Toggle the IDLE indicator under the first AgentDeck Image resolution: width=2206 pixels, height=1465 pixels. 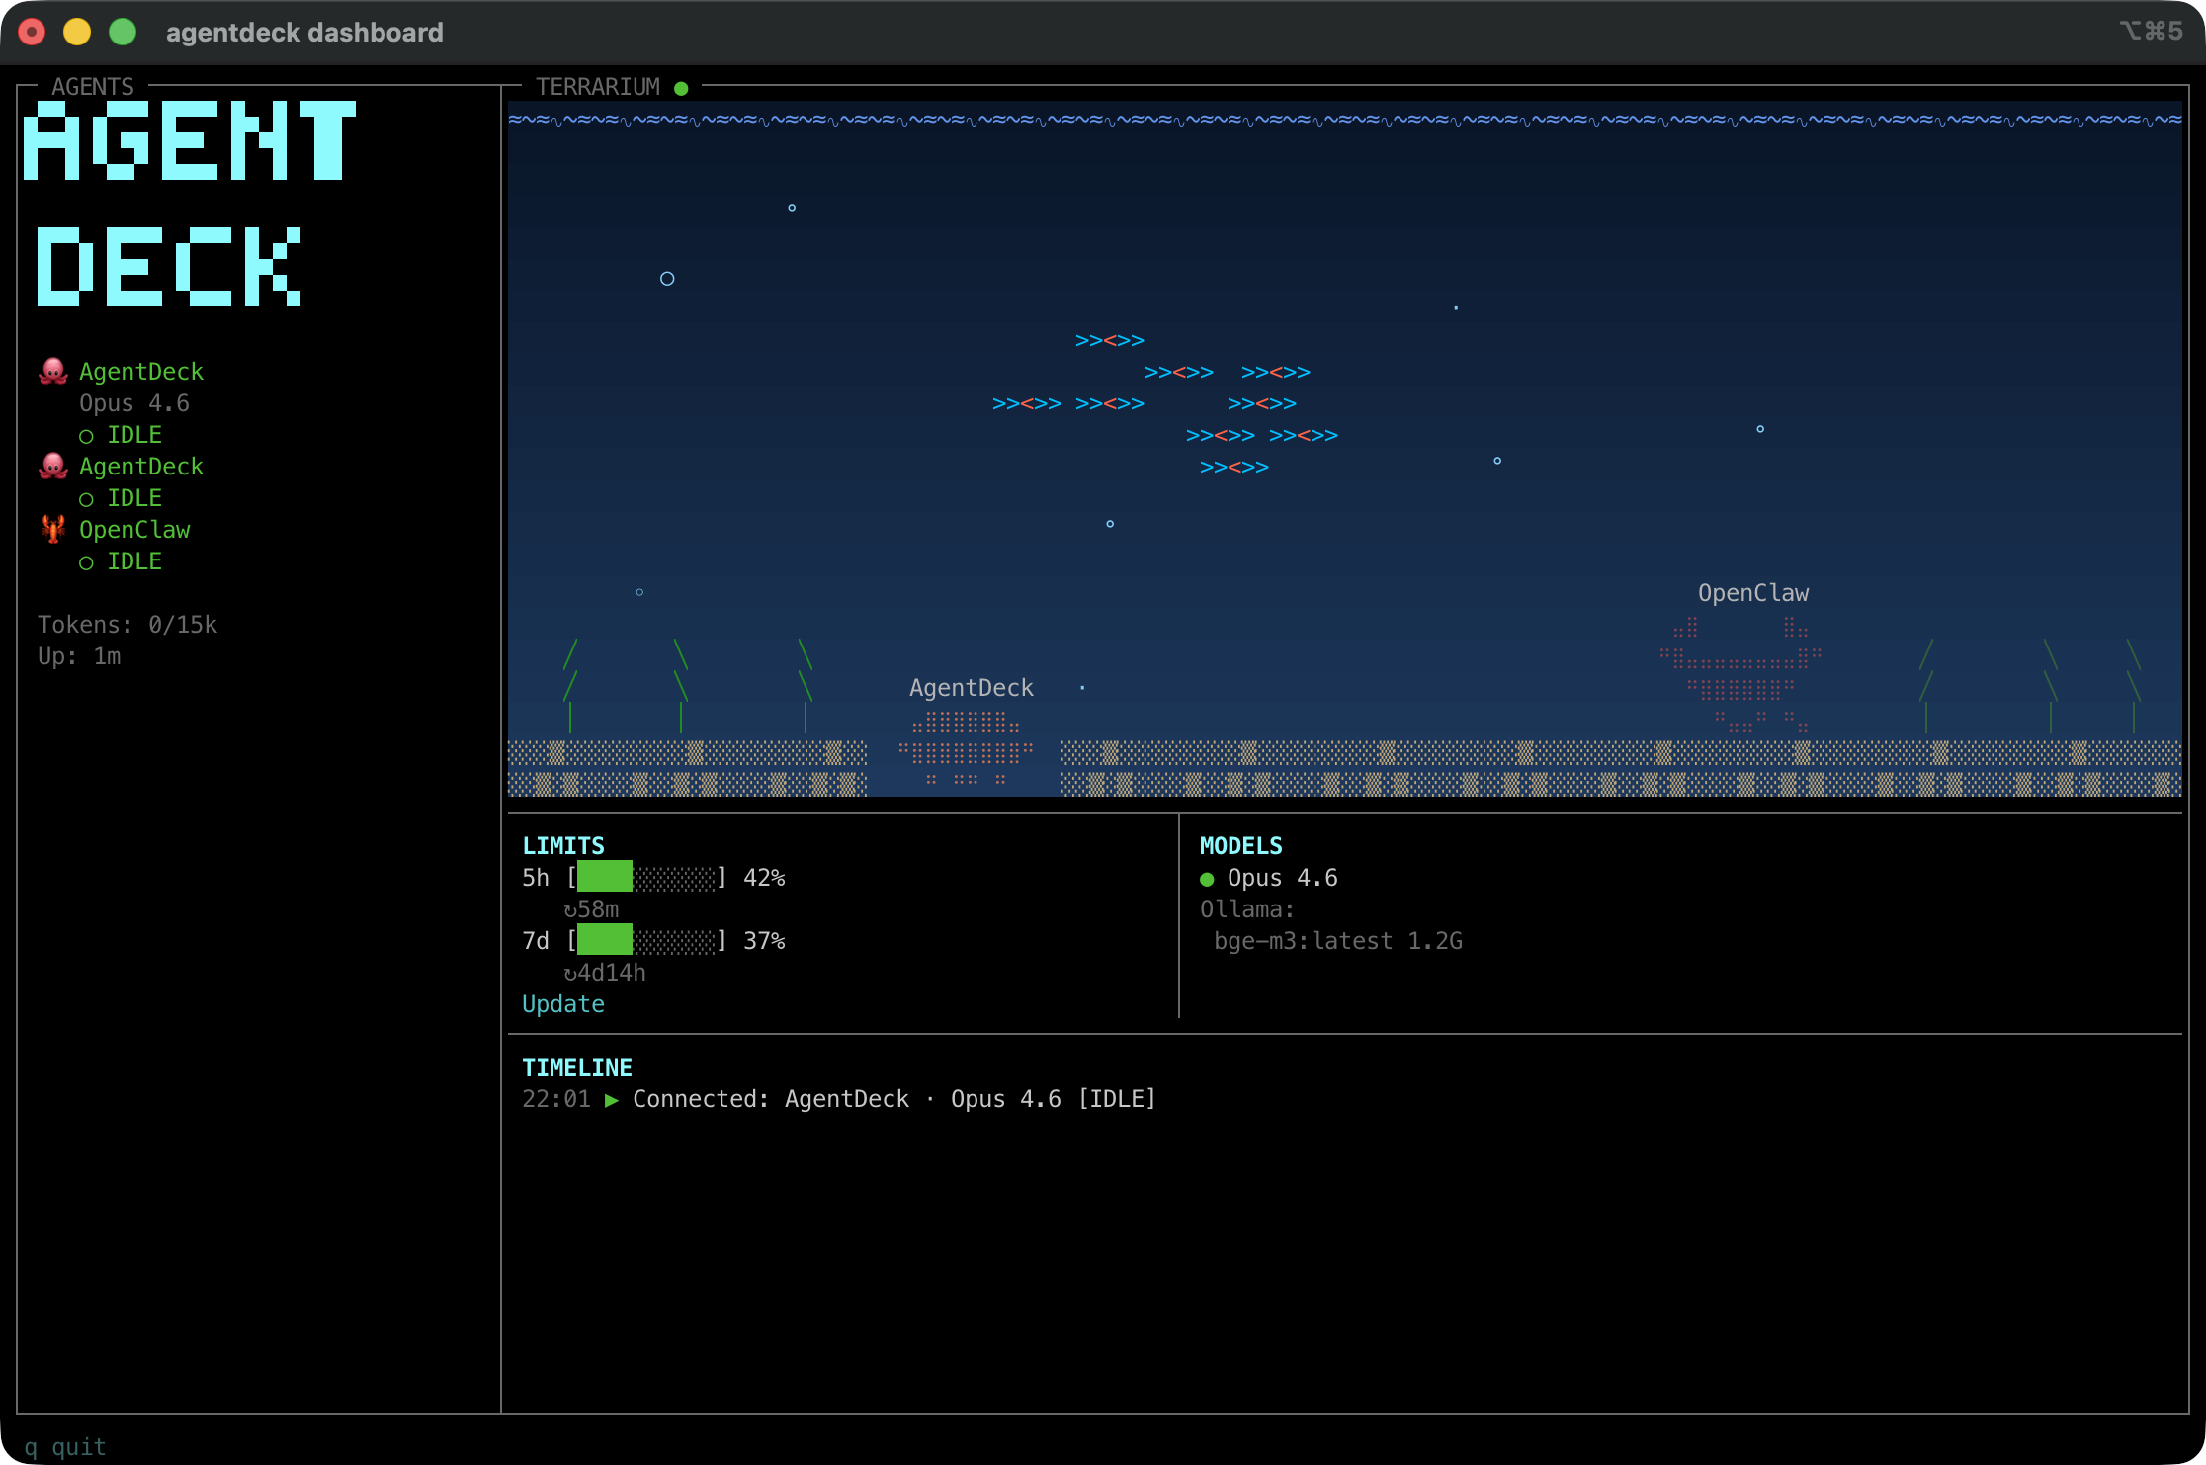coord(88,435)
